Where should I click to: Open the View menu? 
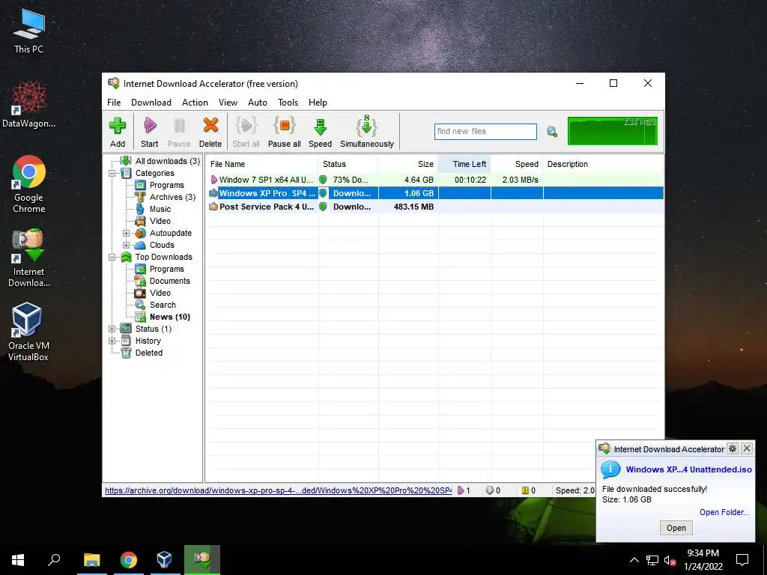[228, 102]
